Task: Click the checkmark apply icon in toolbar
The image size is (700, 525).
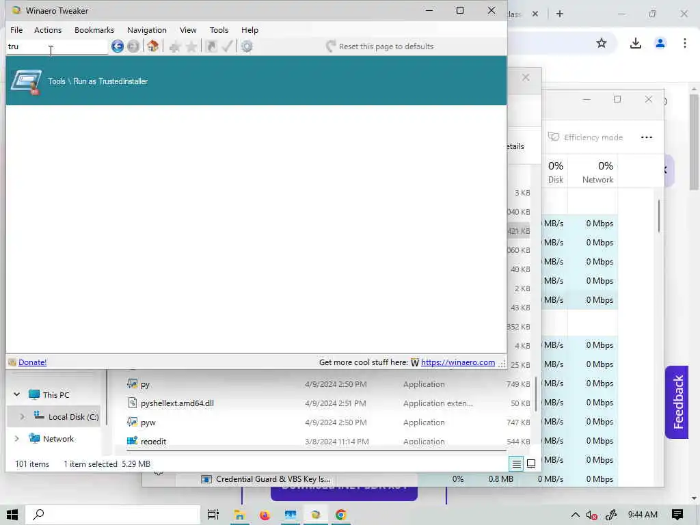Action: point(227,46)
